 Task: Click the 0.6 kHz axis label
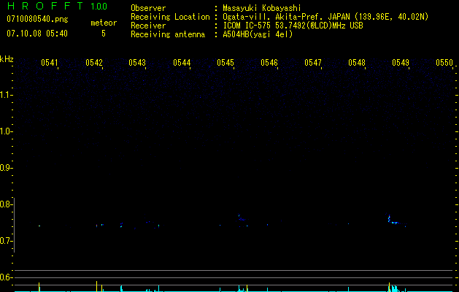(x=6, y=277)
